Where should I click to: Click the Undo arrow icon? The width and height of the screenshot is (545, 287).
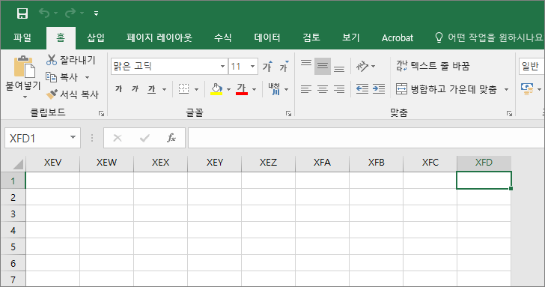(44, 13)
